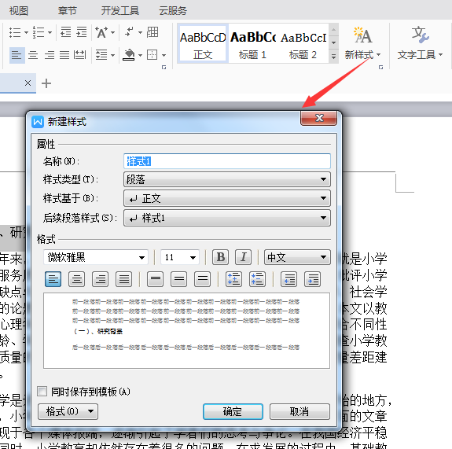
Task: Justify text using ribbon icon
Action: click(64, 55)
